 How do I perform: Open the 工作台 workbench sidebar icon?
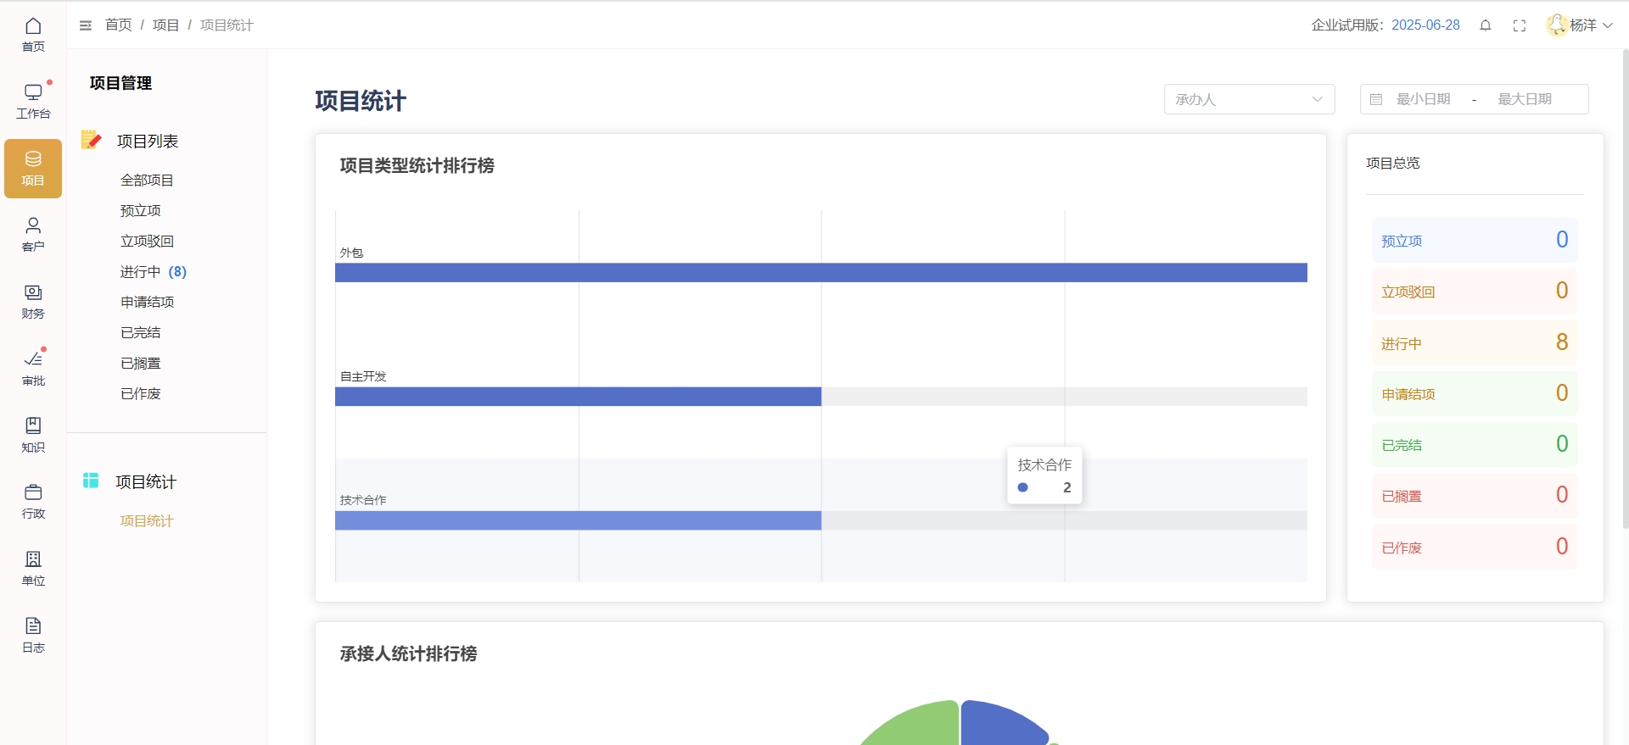click(x=33, y=101)
